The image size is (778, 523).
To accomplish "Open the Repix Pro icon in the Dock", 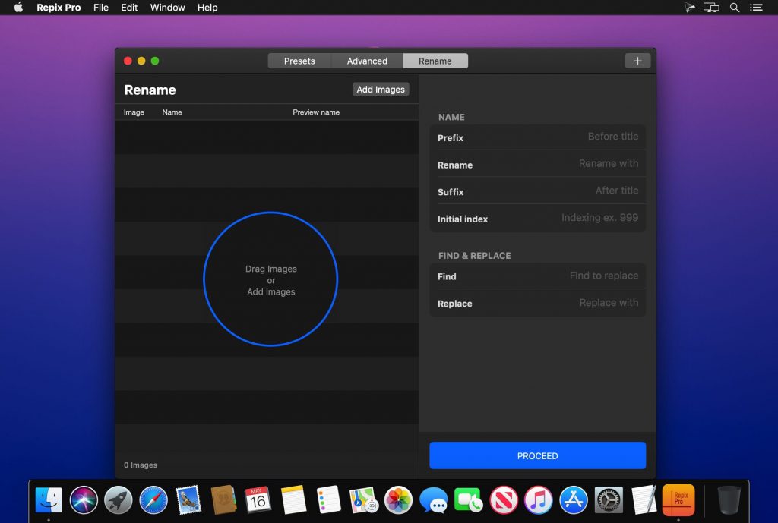I will pos(680,499).
